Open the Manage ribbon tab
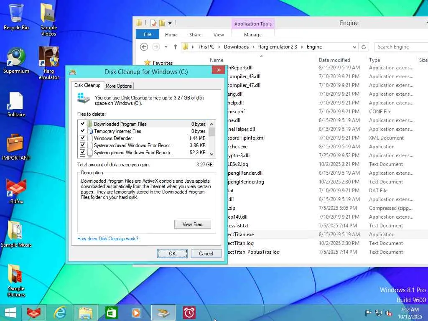The image size is (428, 321). tap(253, 35)
